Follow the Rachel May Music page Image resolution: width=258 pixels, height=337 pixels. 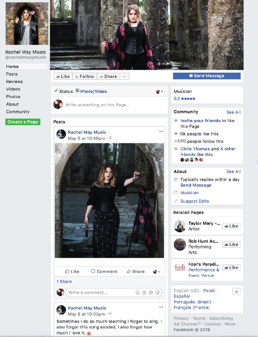tap(85, 76)
